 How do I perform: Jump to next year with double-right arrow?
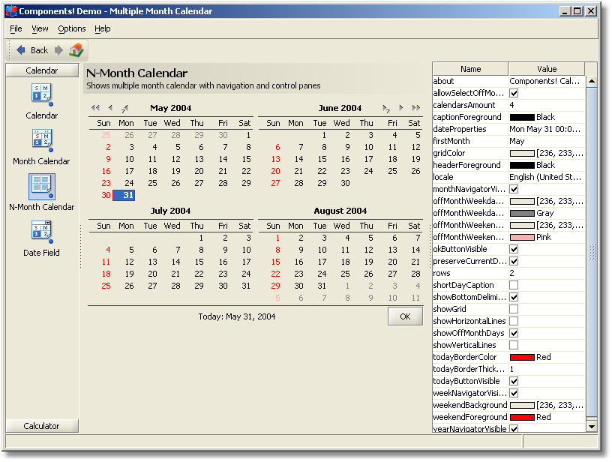(x=415, y=108)
